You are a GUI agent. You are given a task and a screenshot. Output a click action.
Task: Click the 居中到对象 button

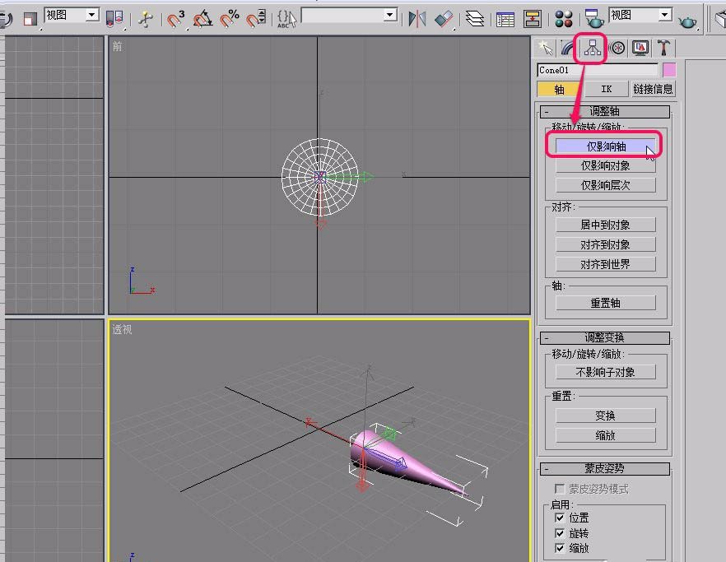pos(606,225)
